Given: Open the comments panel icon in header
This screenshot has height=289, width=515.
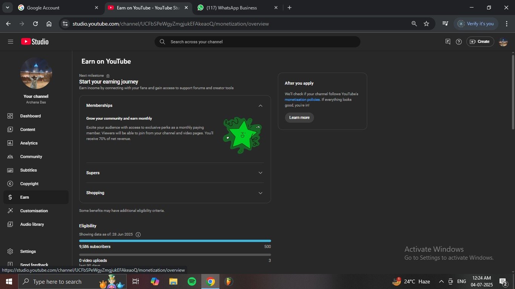Looking at the screenshot, I should point(448,42).
